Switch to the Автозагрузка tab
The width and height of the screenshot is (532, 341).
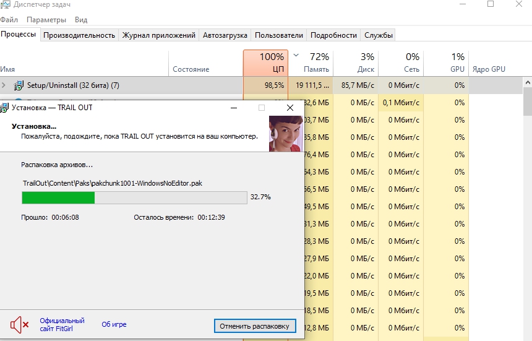pyautogui.click(x=225, y=35)
